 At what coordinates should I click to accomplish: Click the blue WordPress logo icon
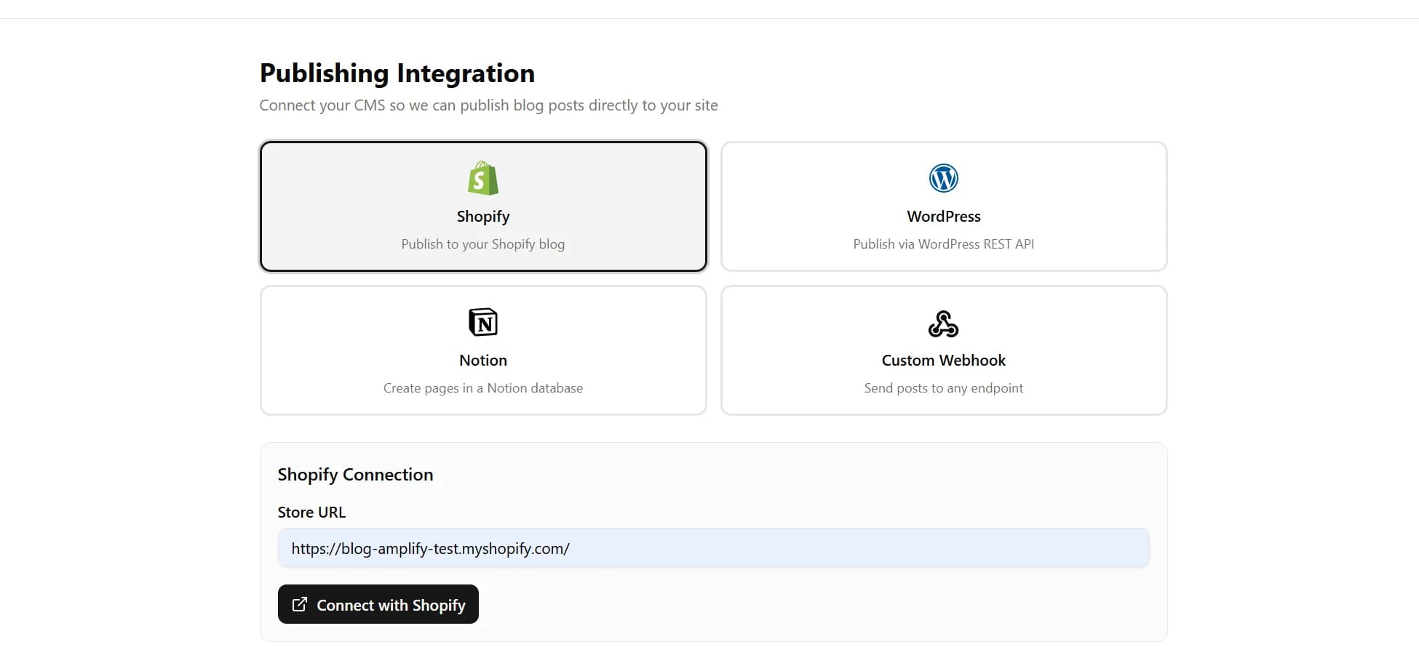944,178
